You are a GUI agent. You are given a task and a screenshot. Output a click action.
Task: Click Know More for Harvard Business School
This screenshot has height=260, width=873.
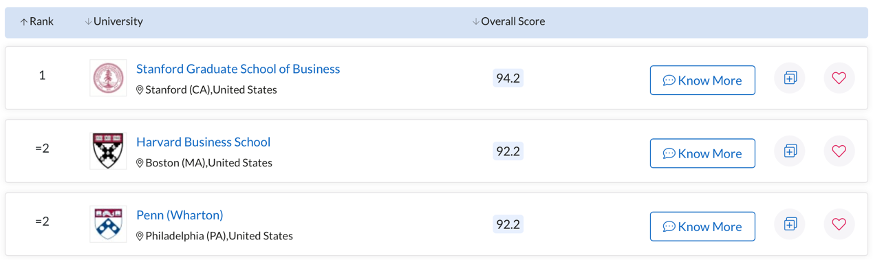pyautogui.click(x=702, y=153)
